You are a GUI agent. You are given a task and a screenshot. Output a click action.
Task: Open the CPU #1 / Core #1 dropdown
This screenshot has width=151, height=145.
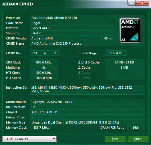[x=29, y=139]
